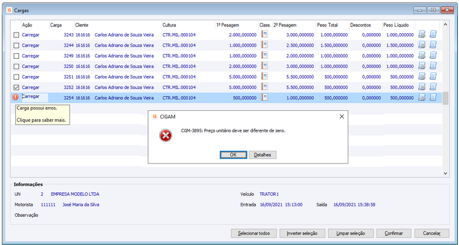The width and height of the screenshot is (459, 245).
Task: Click 'TRATOR1' vehicle value
Action: [x=269, y=194]
